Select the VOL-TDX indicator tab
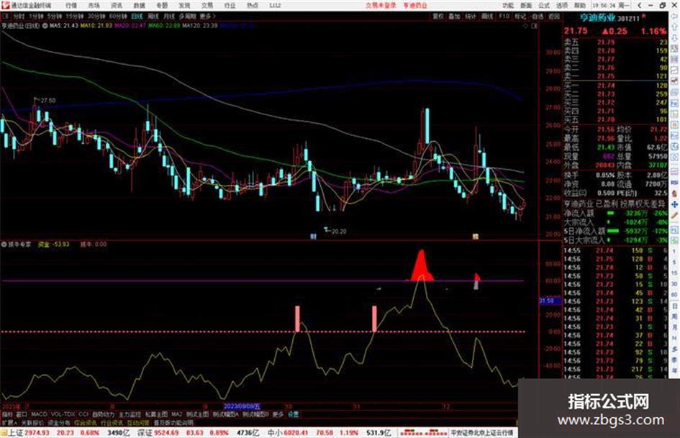 click(63, 414)
